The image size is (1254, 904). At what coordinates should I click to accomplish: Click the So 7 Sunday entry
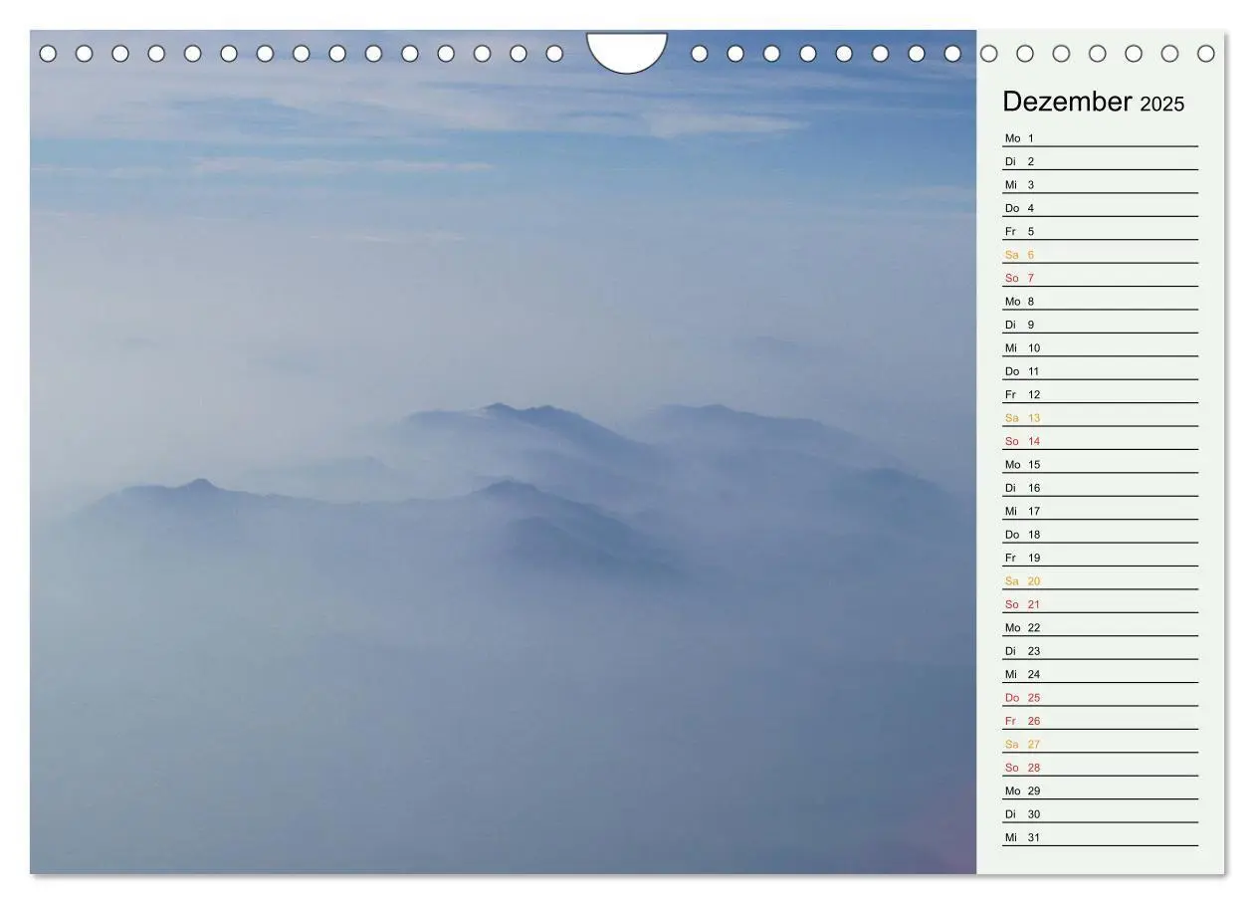(x=1100, y=278)
